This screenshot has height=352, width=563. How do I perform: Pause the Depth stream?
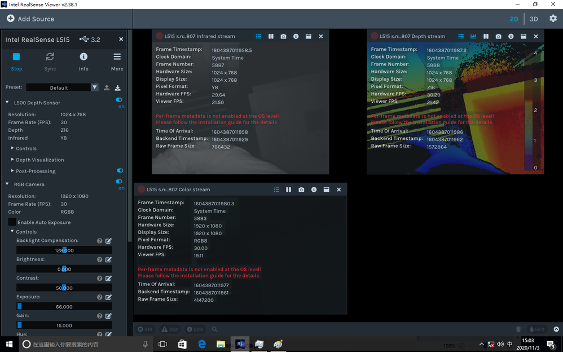(x=486, y=36)
